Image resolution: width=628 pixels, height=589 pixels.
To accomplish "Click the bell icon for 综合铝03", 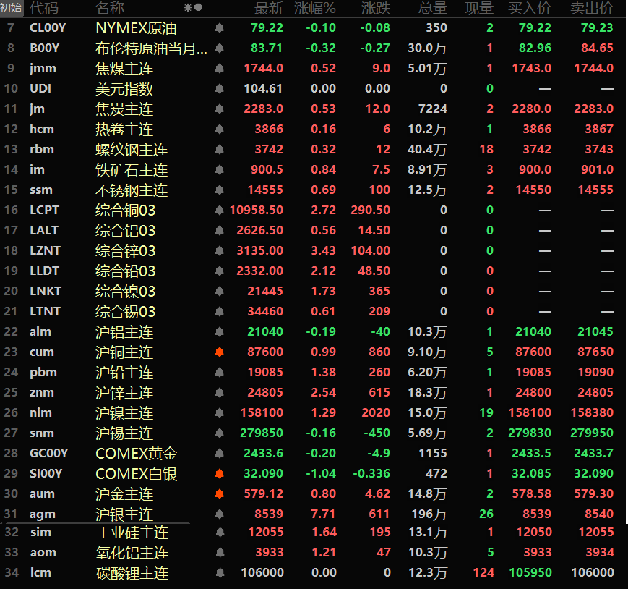I will tap(219, 231).
